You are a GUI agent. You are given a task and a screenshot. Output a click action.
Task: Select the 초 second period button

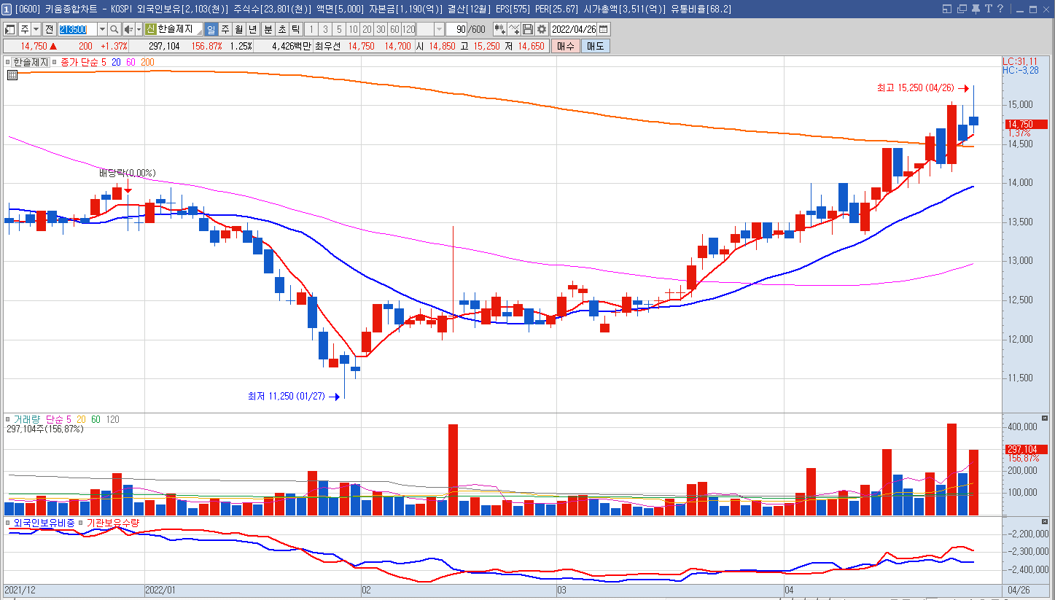(281, 29)
